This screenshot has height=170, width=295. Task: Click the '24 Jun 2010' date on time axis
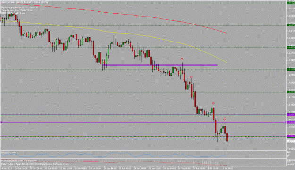coord(6,168)
